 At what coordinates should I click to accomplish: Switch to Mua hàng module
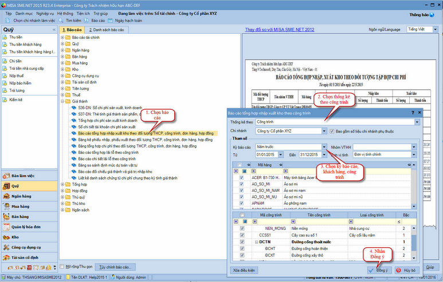tap(29, 206)
